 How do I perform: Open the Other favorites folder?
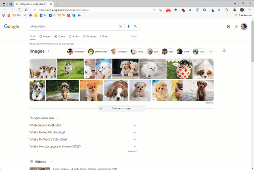pos(243,15)
